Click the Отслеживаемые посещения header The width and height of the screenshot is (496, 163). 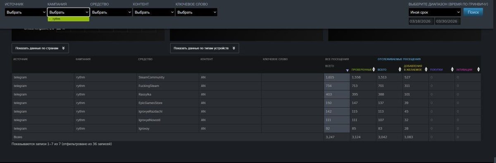(x=399, y=59)
